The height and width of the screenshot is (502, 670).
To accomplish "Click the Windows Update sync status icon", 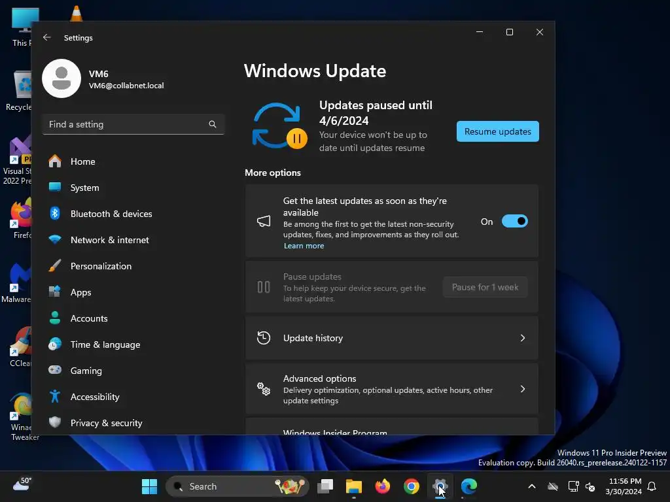I will point(279,126).
